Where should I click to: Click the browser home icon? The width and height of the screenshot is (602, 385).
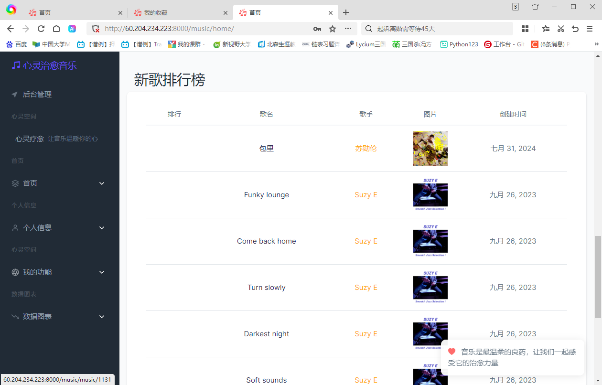click(x=56, y=29)
